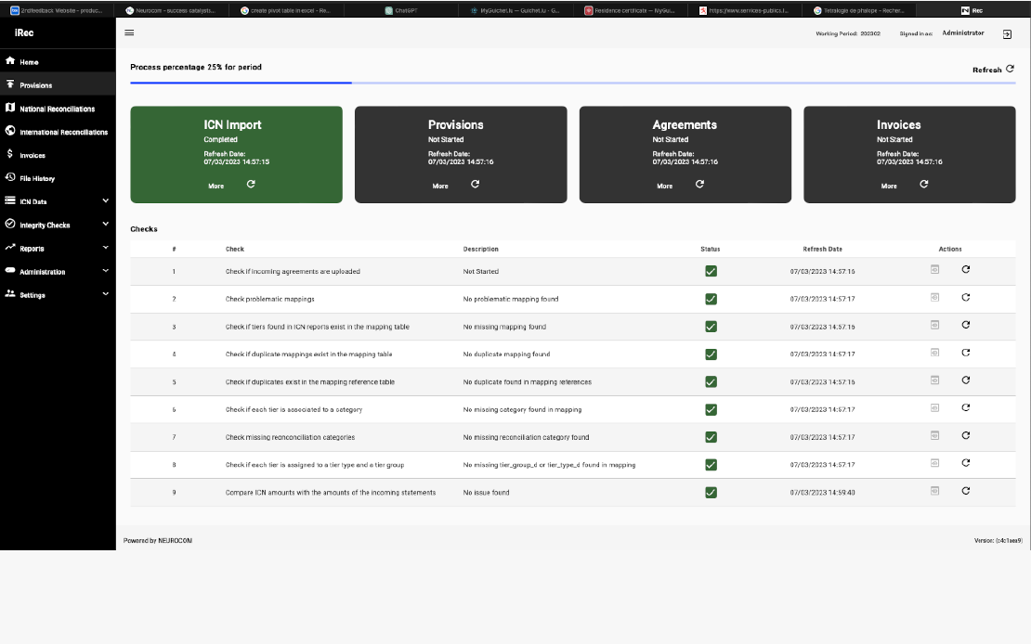View details icon for problematic mappings check
This screenshot has width=1031, height=644.
click(934, 297)
